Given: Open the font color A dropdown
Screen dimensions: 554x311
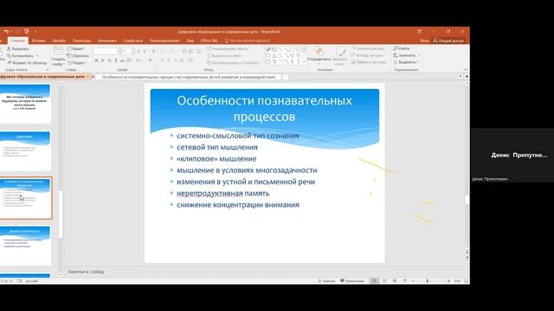Looking at the screenshot, I should click(x=151, y=60).
